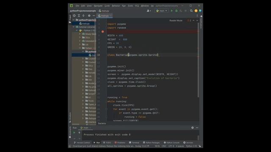Open the Terminal tool window
The height and width of the screenshot is (152, 271).
134,143
